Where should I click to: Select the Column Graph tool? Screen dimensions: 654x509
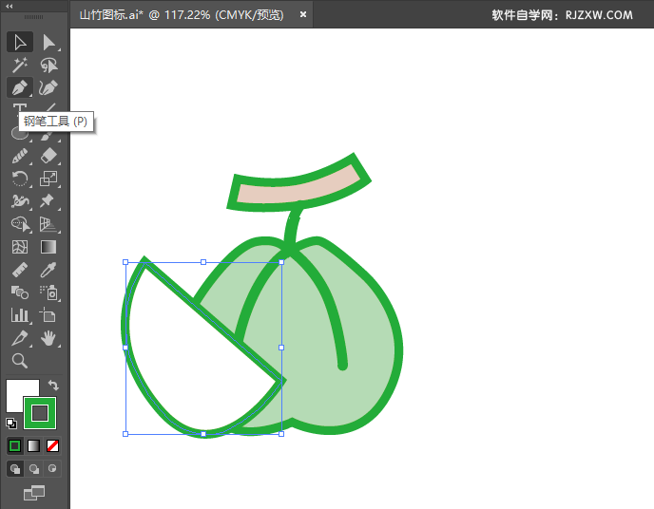(x=20, y=315)
